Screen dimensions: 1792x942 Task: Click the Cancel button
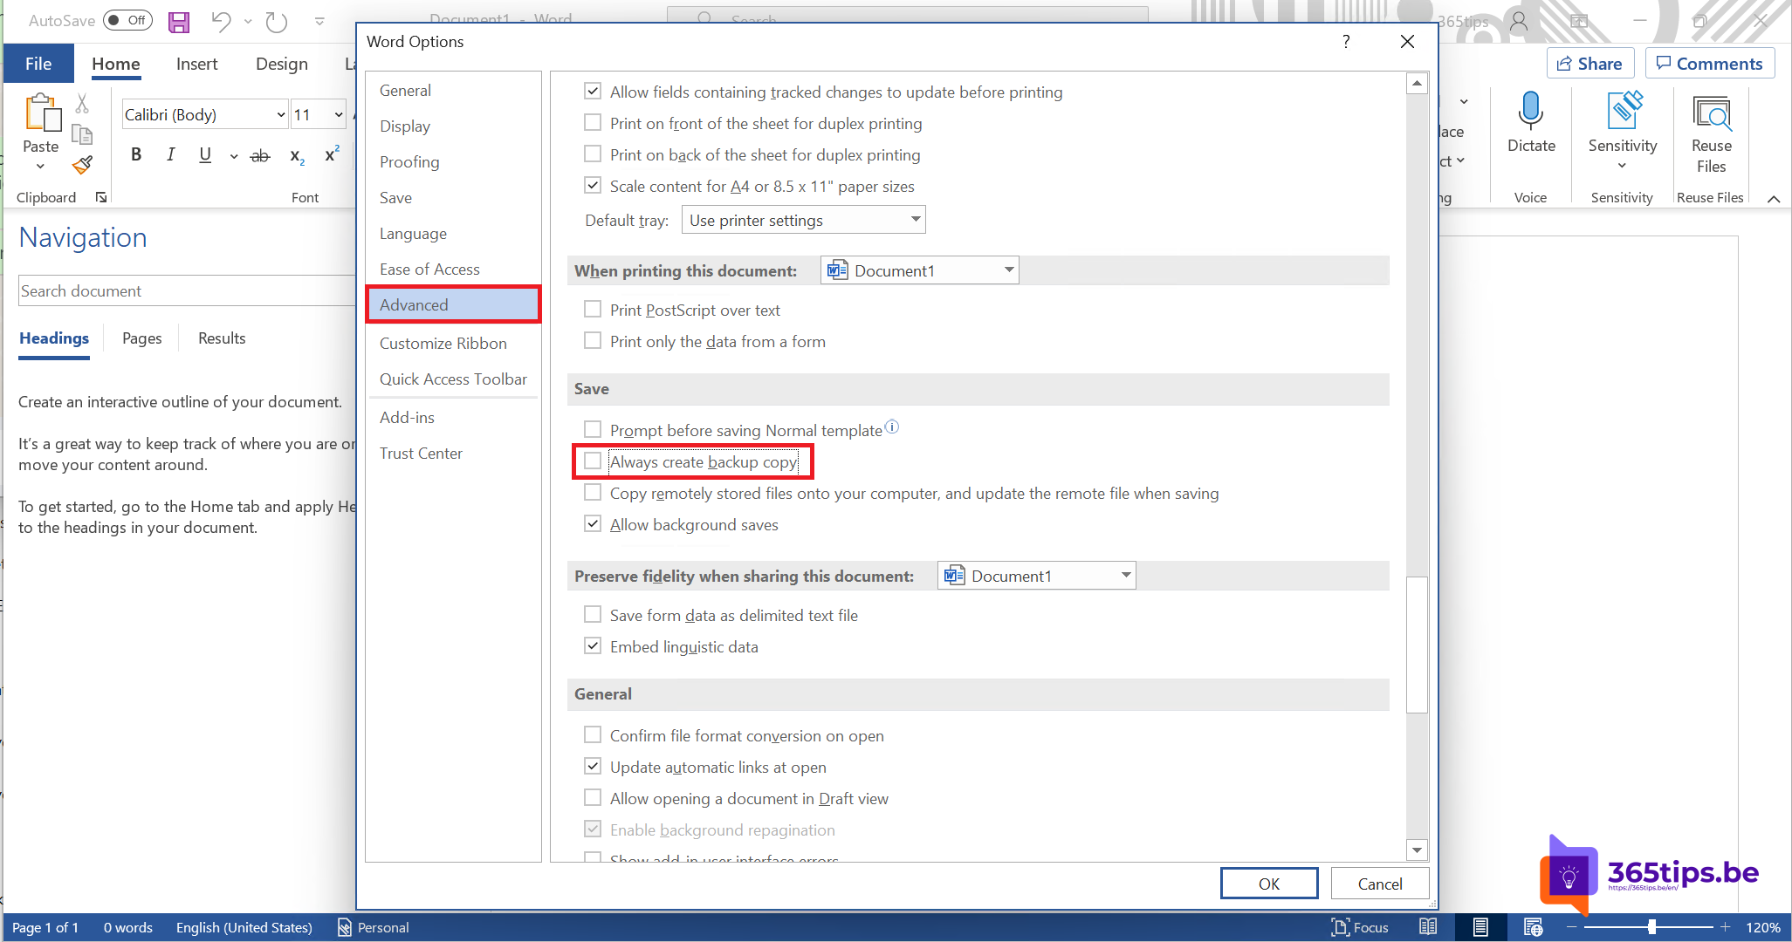click(x=1379, y=884)
